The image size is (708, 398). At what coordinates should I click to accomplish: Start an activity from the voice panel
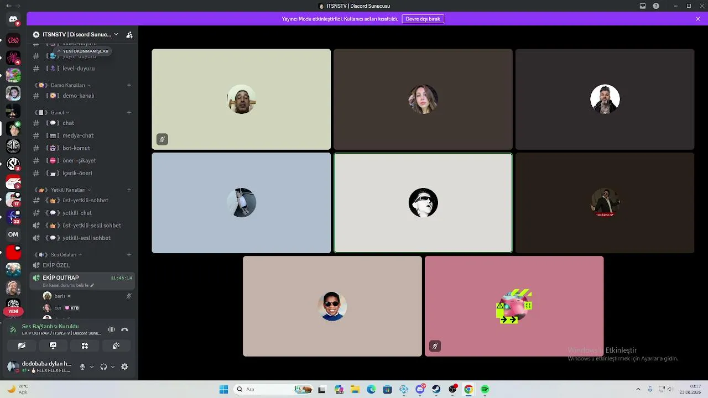pos(85,345)
